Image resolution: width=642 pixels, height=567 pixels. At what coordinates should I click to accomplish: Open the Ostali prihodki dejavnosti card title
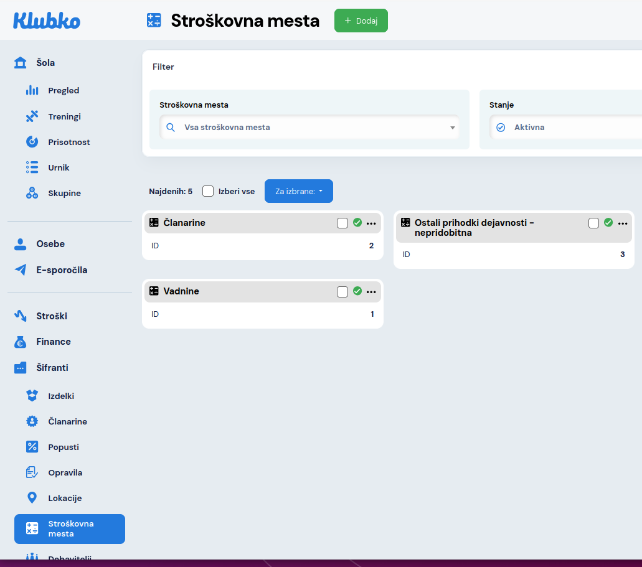pos(474,227)
